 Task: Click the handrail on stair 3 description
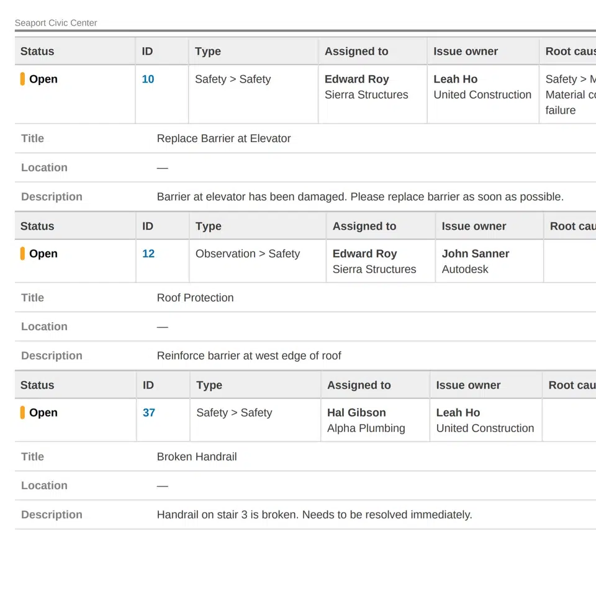(314, 515)
